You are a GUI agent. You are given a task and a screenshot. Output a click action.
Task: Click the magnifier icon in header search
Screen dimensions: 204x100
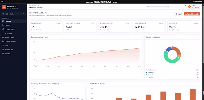click(x=148, y=7)
